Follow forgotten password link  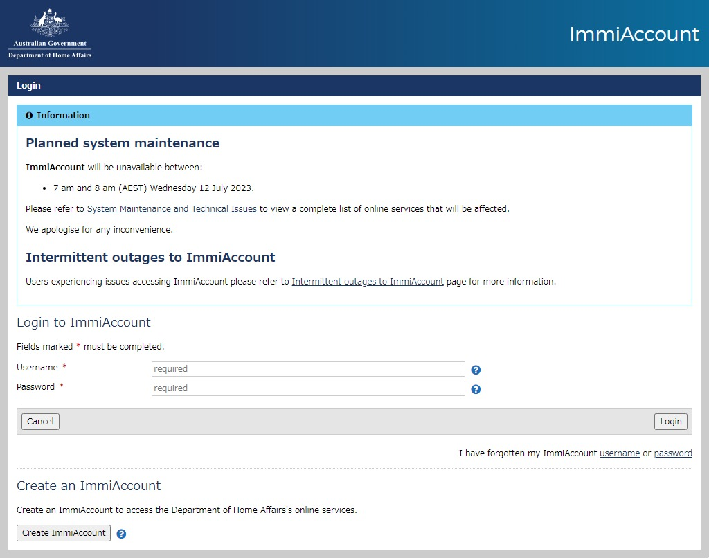pos(673,453)
